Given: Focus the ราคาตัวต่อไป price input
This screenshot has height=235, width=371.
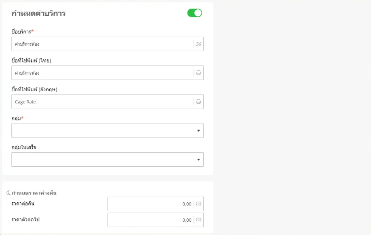Looking at the screenshot, I should [x=150, y=220].
